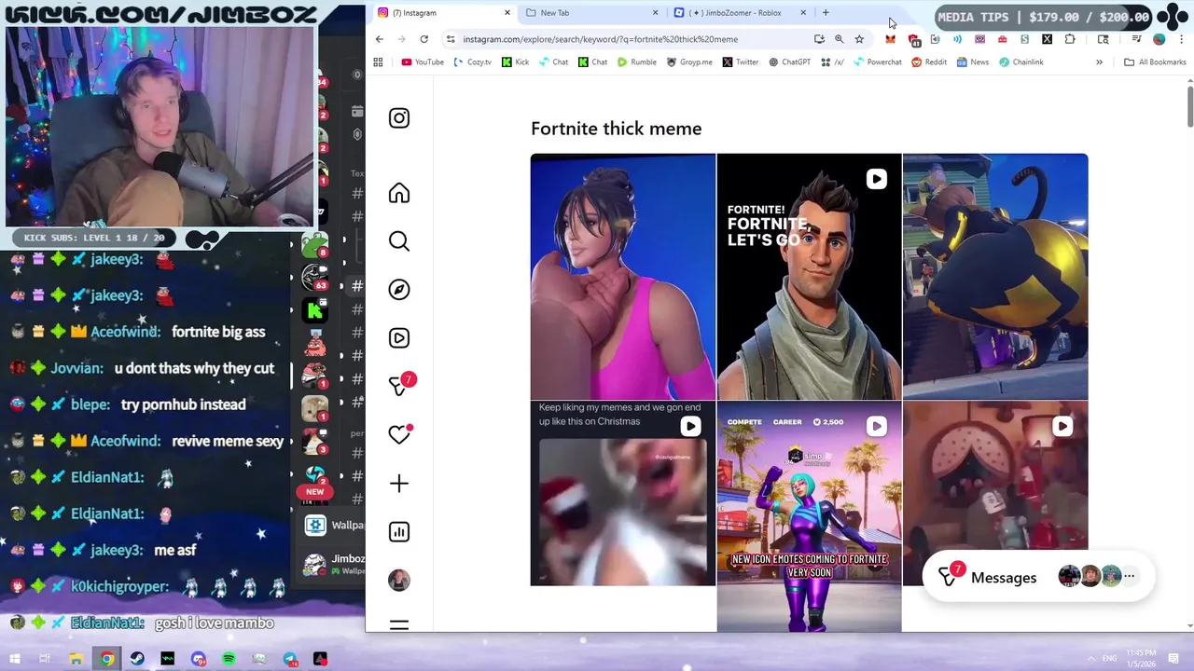This screenshot has width=1194, height=671.
Task: Close the JimboZoomer Roblox tab
Action: (x=803, y=13)
